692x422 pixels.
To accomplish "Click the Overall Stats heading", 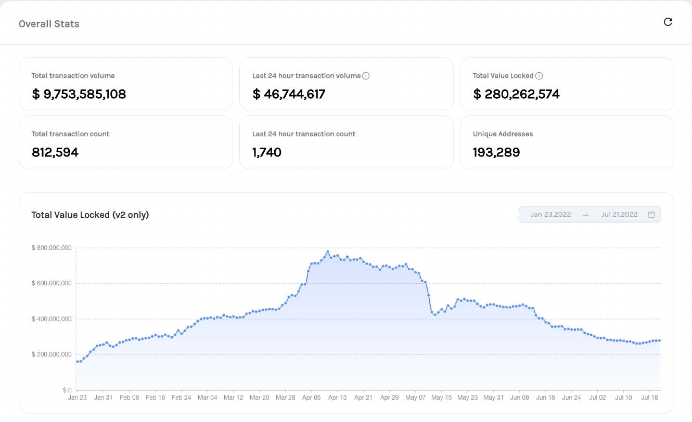I will [49, 24].
